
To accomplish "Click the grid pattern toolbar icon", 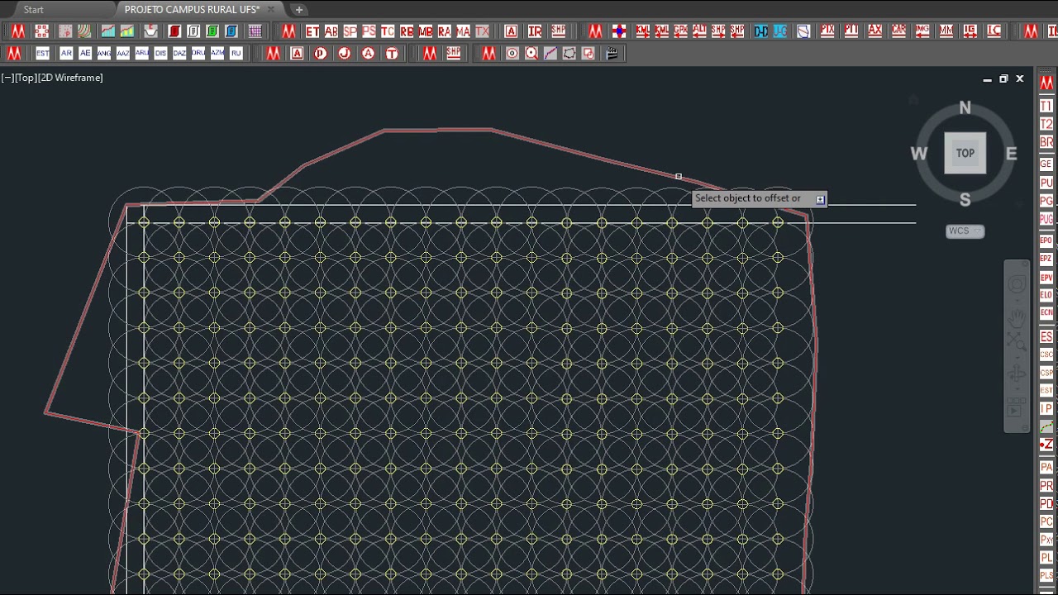I will [x=255, y=31].
